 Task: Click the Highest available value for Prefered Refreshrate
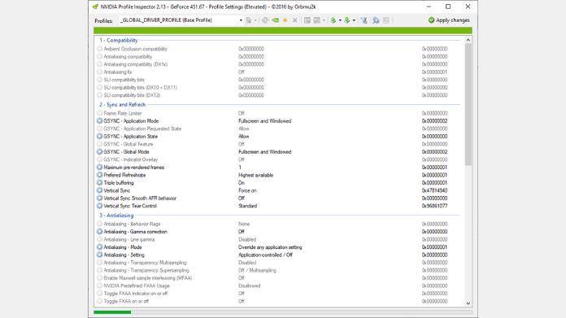point(256,175)
